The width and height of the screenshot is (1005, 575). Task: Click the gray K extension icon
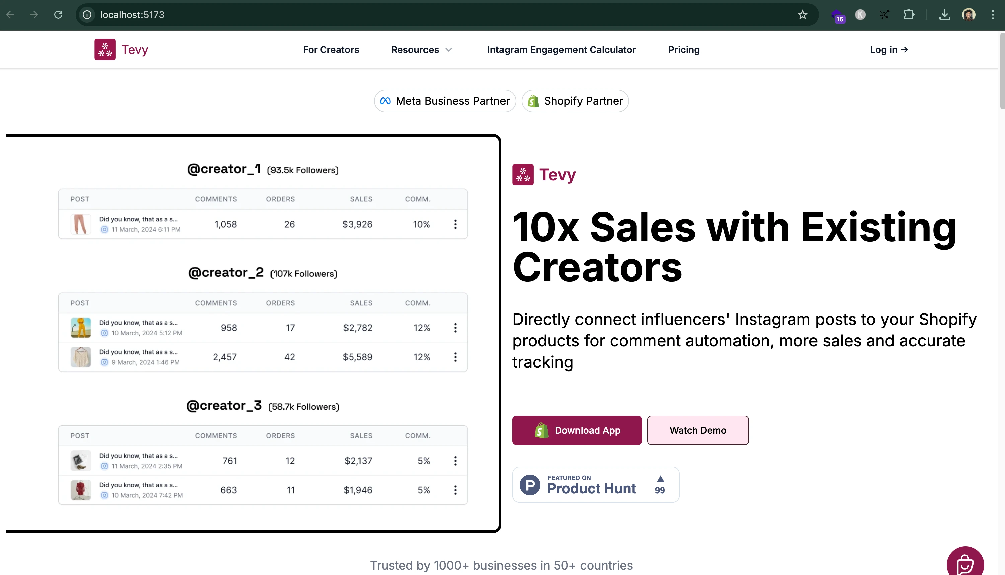860,15
